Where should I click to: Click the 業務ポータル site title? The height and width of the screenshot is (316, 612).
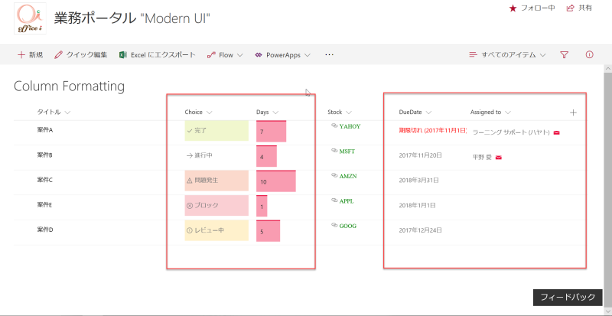[132, 18]
